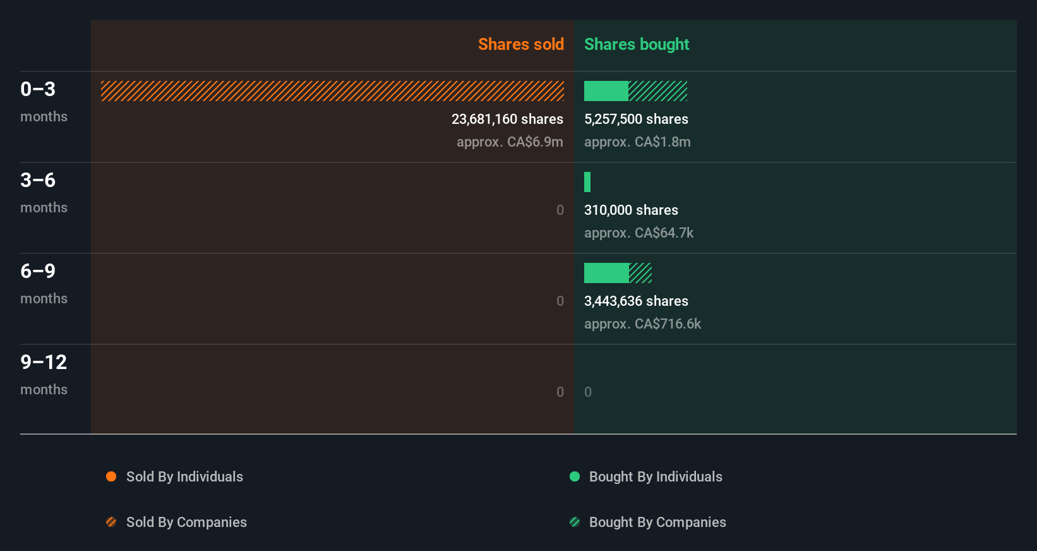
Task: Select the Bought By Companies legend label
Action: (x=657, y=522)
